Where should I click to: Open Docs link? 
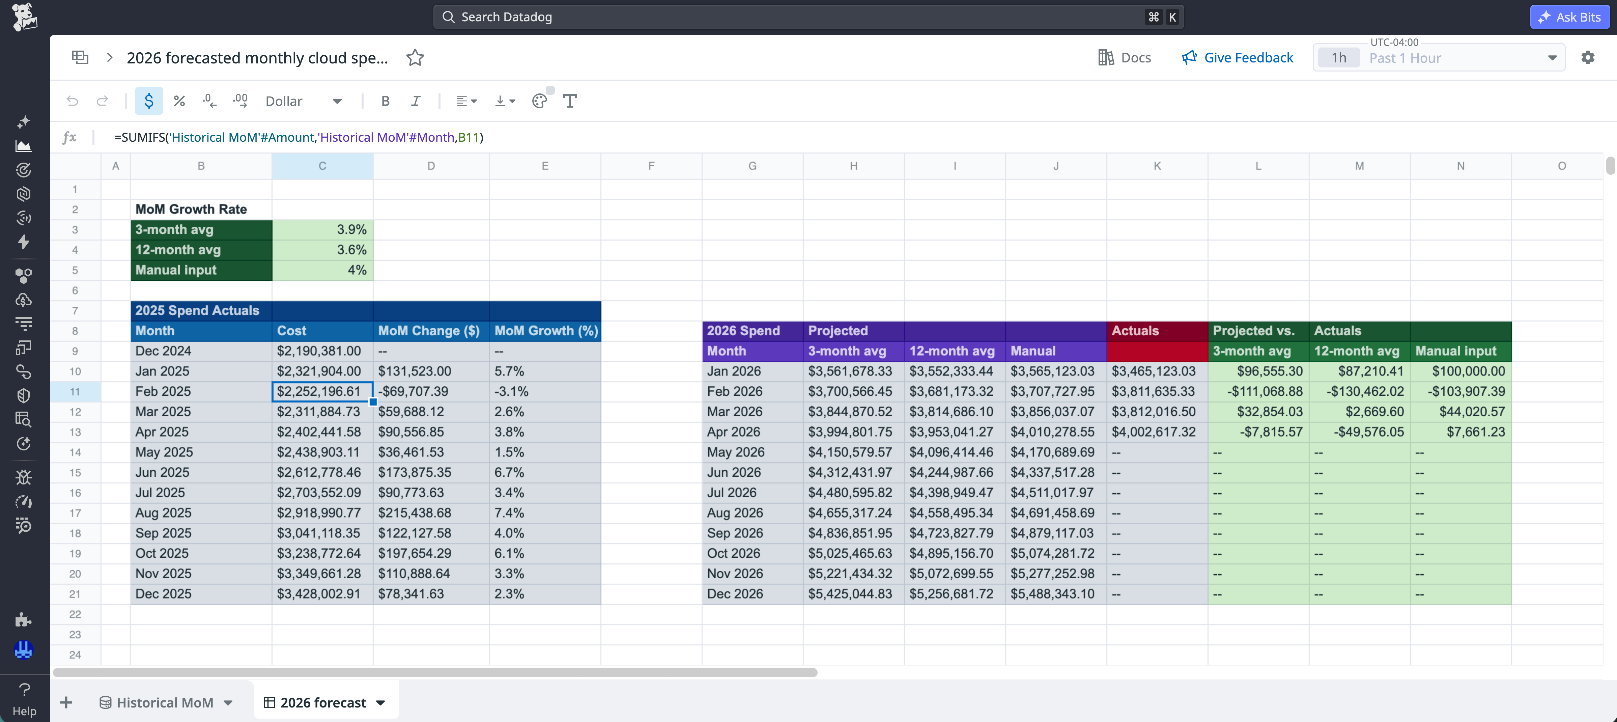1124,58
